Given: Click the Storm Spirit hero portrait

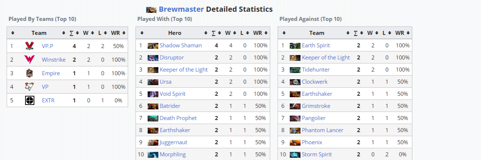Looking at the screenshot, I should click(295, 154).
